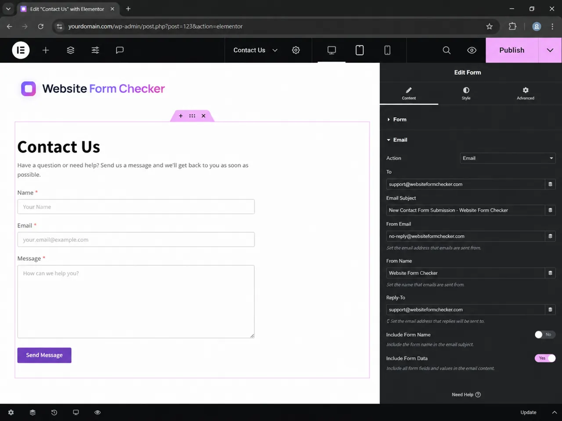Click the Website Form Checker logo
Screen dimensions: 562x421
[x=93, y=89]
